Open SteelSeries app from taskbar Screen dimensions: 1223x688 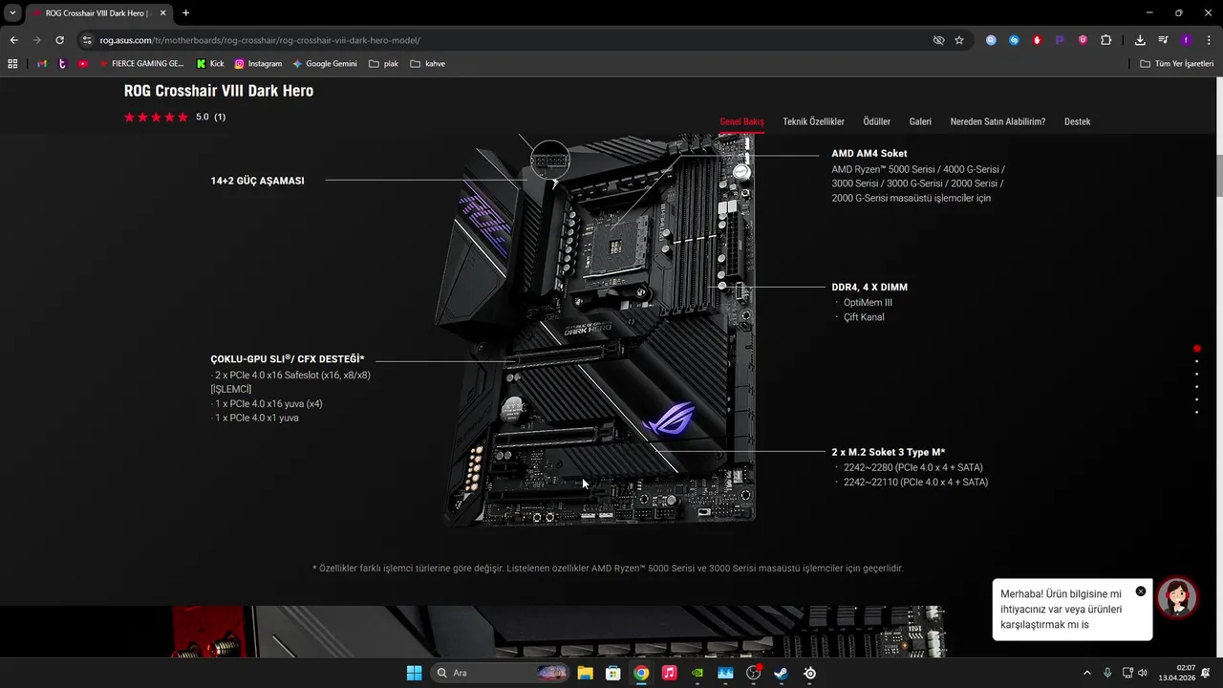(810, 673)
